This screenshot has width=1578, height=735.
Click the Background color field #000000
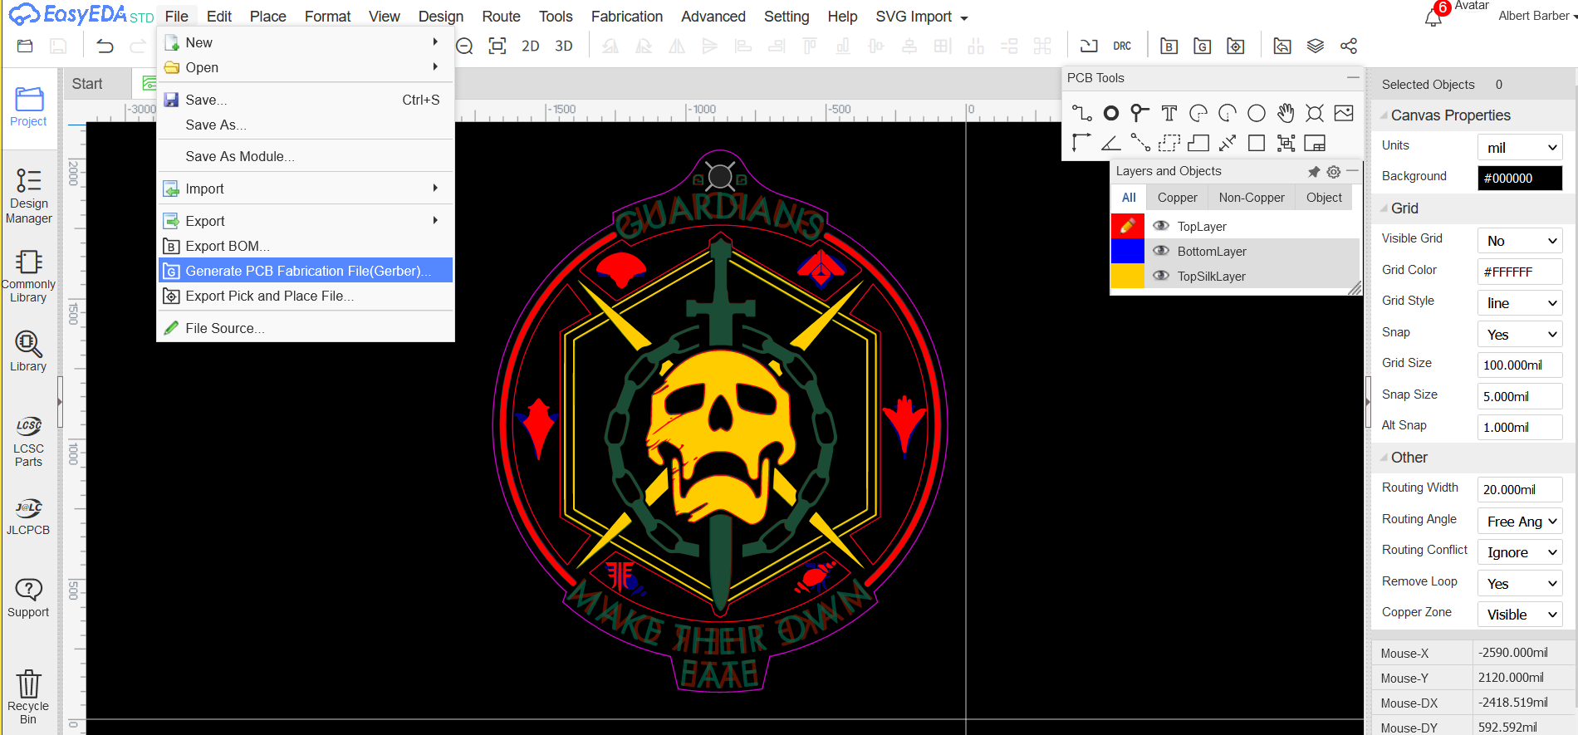[x=1520, y=178]
